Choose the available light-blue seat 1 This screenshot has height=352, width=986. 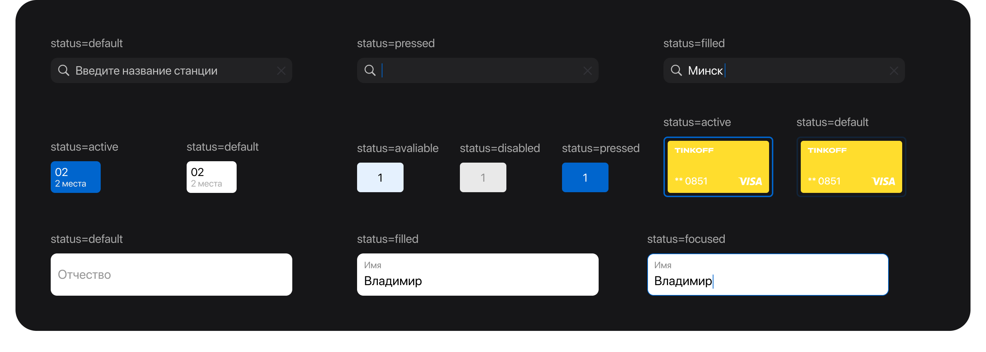click(380, 177)
